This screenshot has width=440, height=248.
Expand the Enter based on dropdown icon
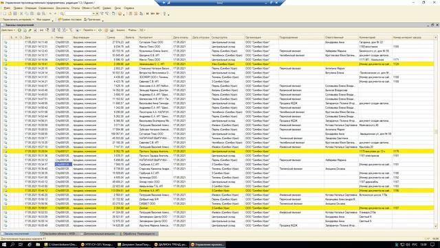(x=78, y=30)
